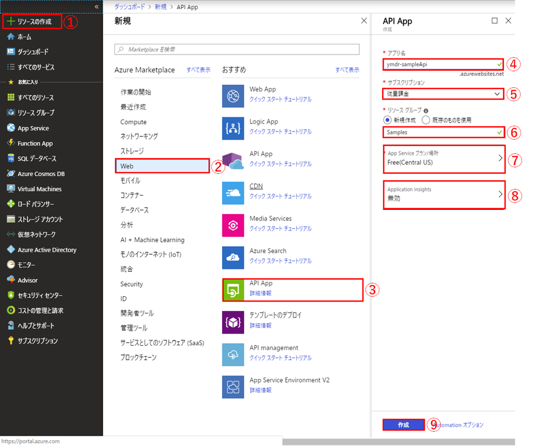Maximize the API App blade
The width and height of the screenshot is (545, 446).
pyautogui.click(x=494, y=21)
